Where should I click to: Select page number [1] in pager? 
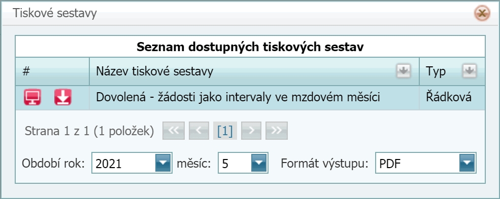[225, 131]
